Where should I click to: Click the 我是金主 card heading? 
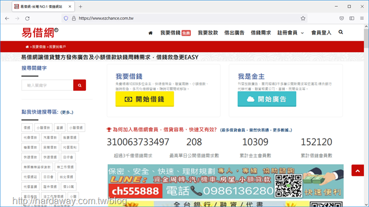(x=251, y=76)
